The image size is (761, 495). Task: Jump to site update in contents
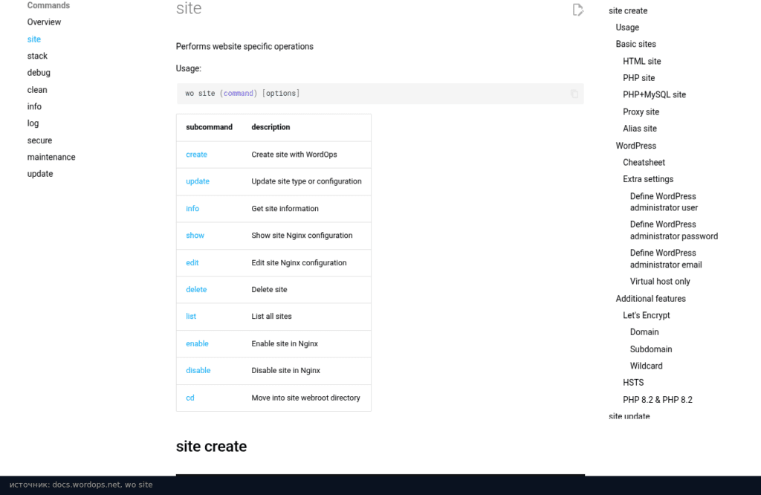coord(629,416)
